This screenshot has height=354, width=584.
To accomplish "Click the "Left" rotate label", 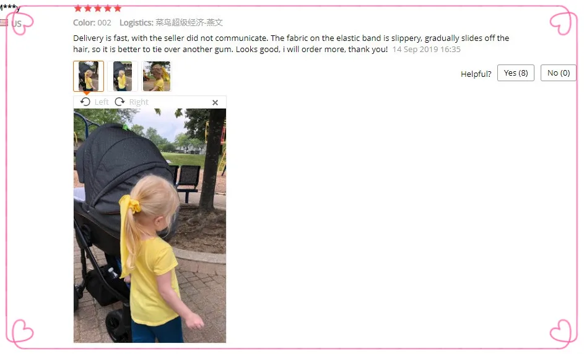I will pyautogui.click(x=102, y=102).
